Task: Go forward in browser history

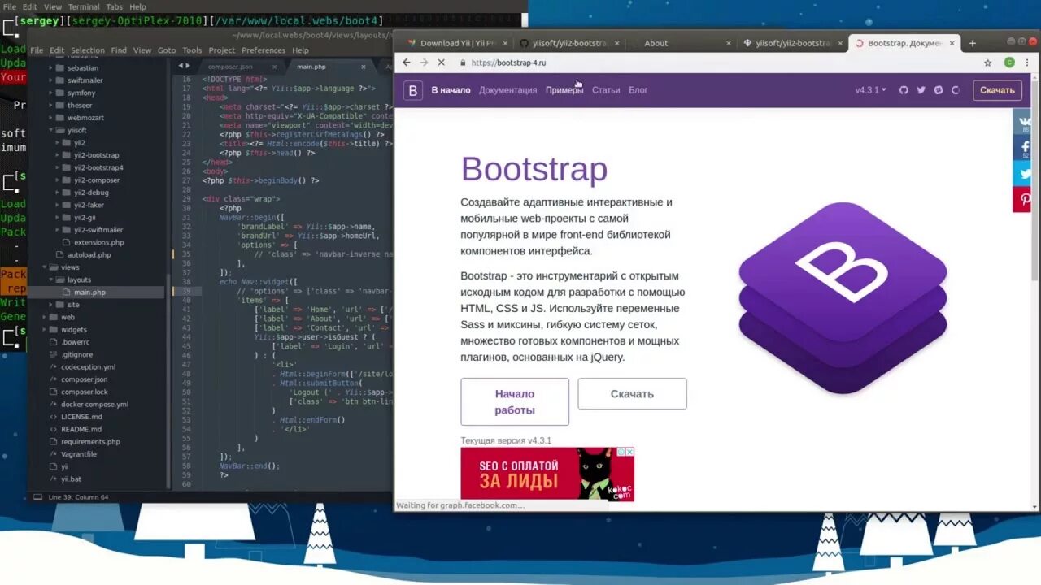Action: coord(424,63)
